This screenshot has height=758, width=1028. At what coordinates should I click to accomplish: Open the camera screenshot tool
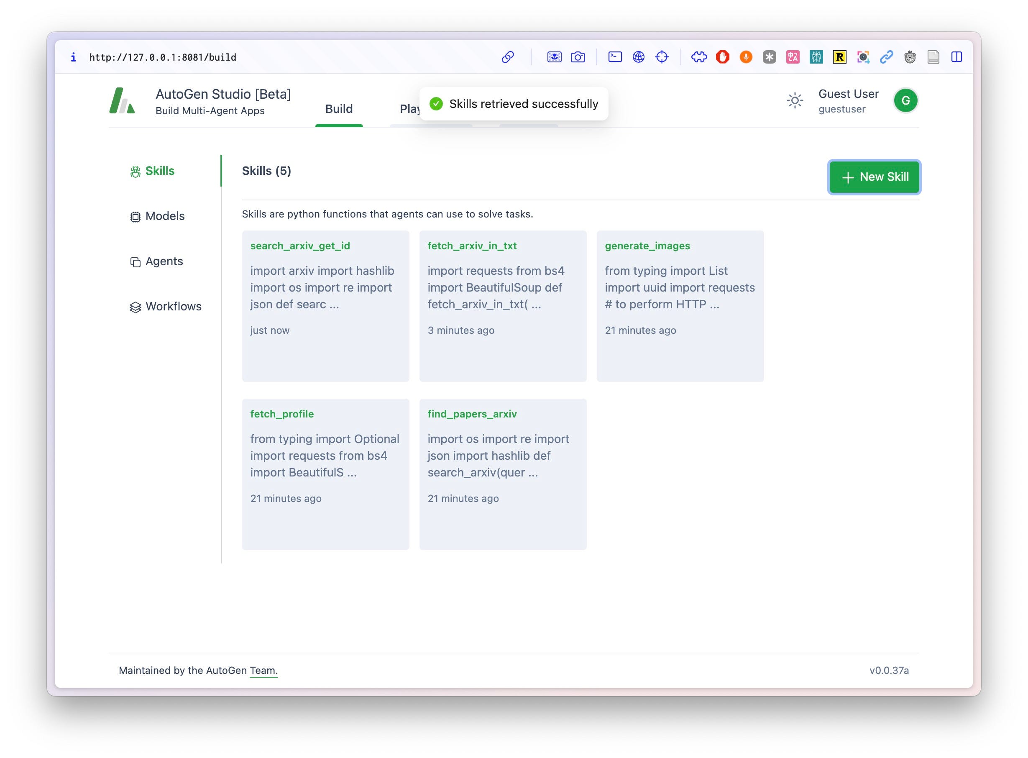coord(578,57)
